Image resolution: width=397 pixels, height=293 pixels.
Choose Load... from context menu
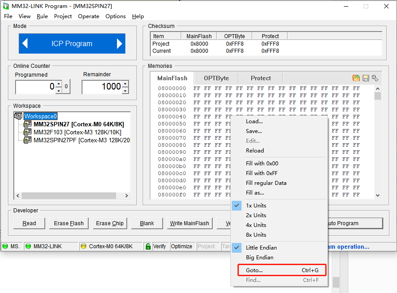click(279, 121)
